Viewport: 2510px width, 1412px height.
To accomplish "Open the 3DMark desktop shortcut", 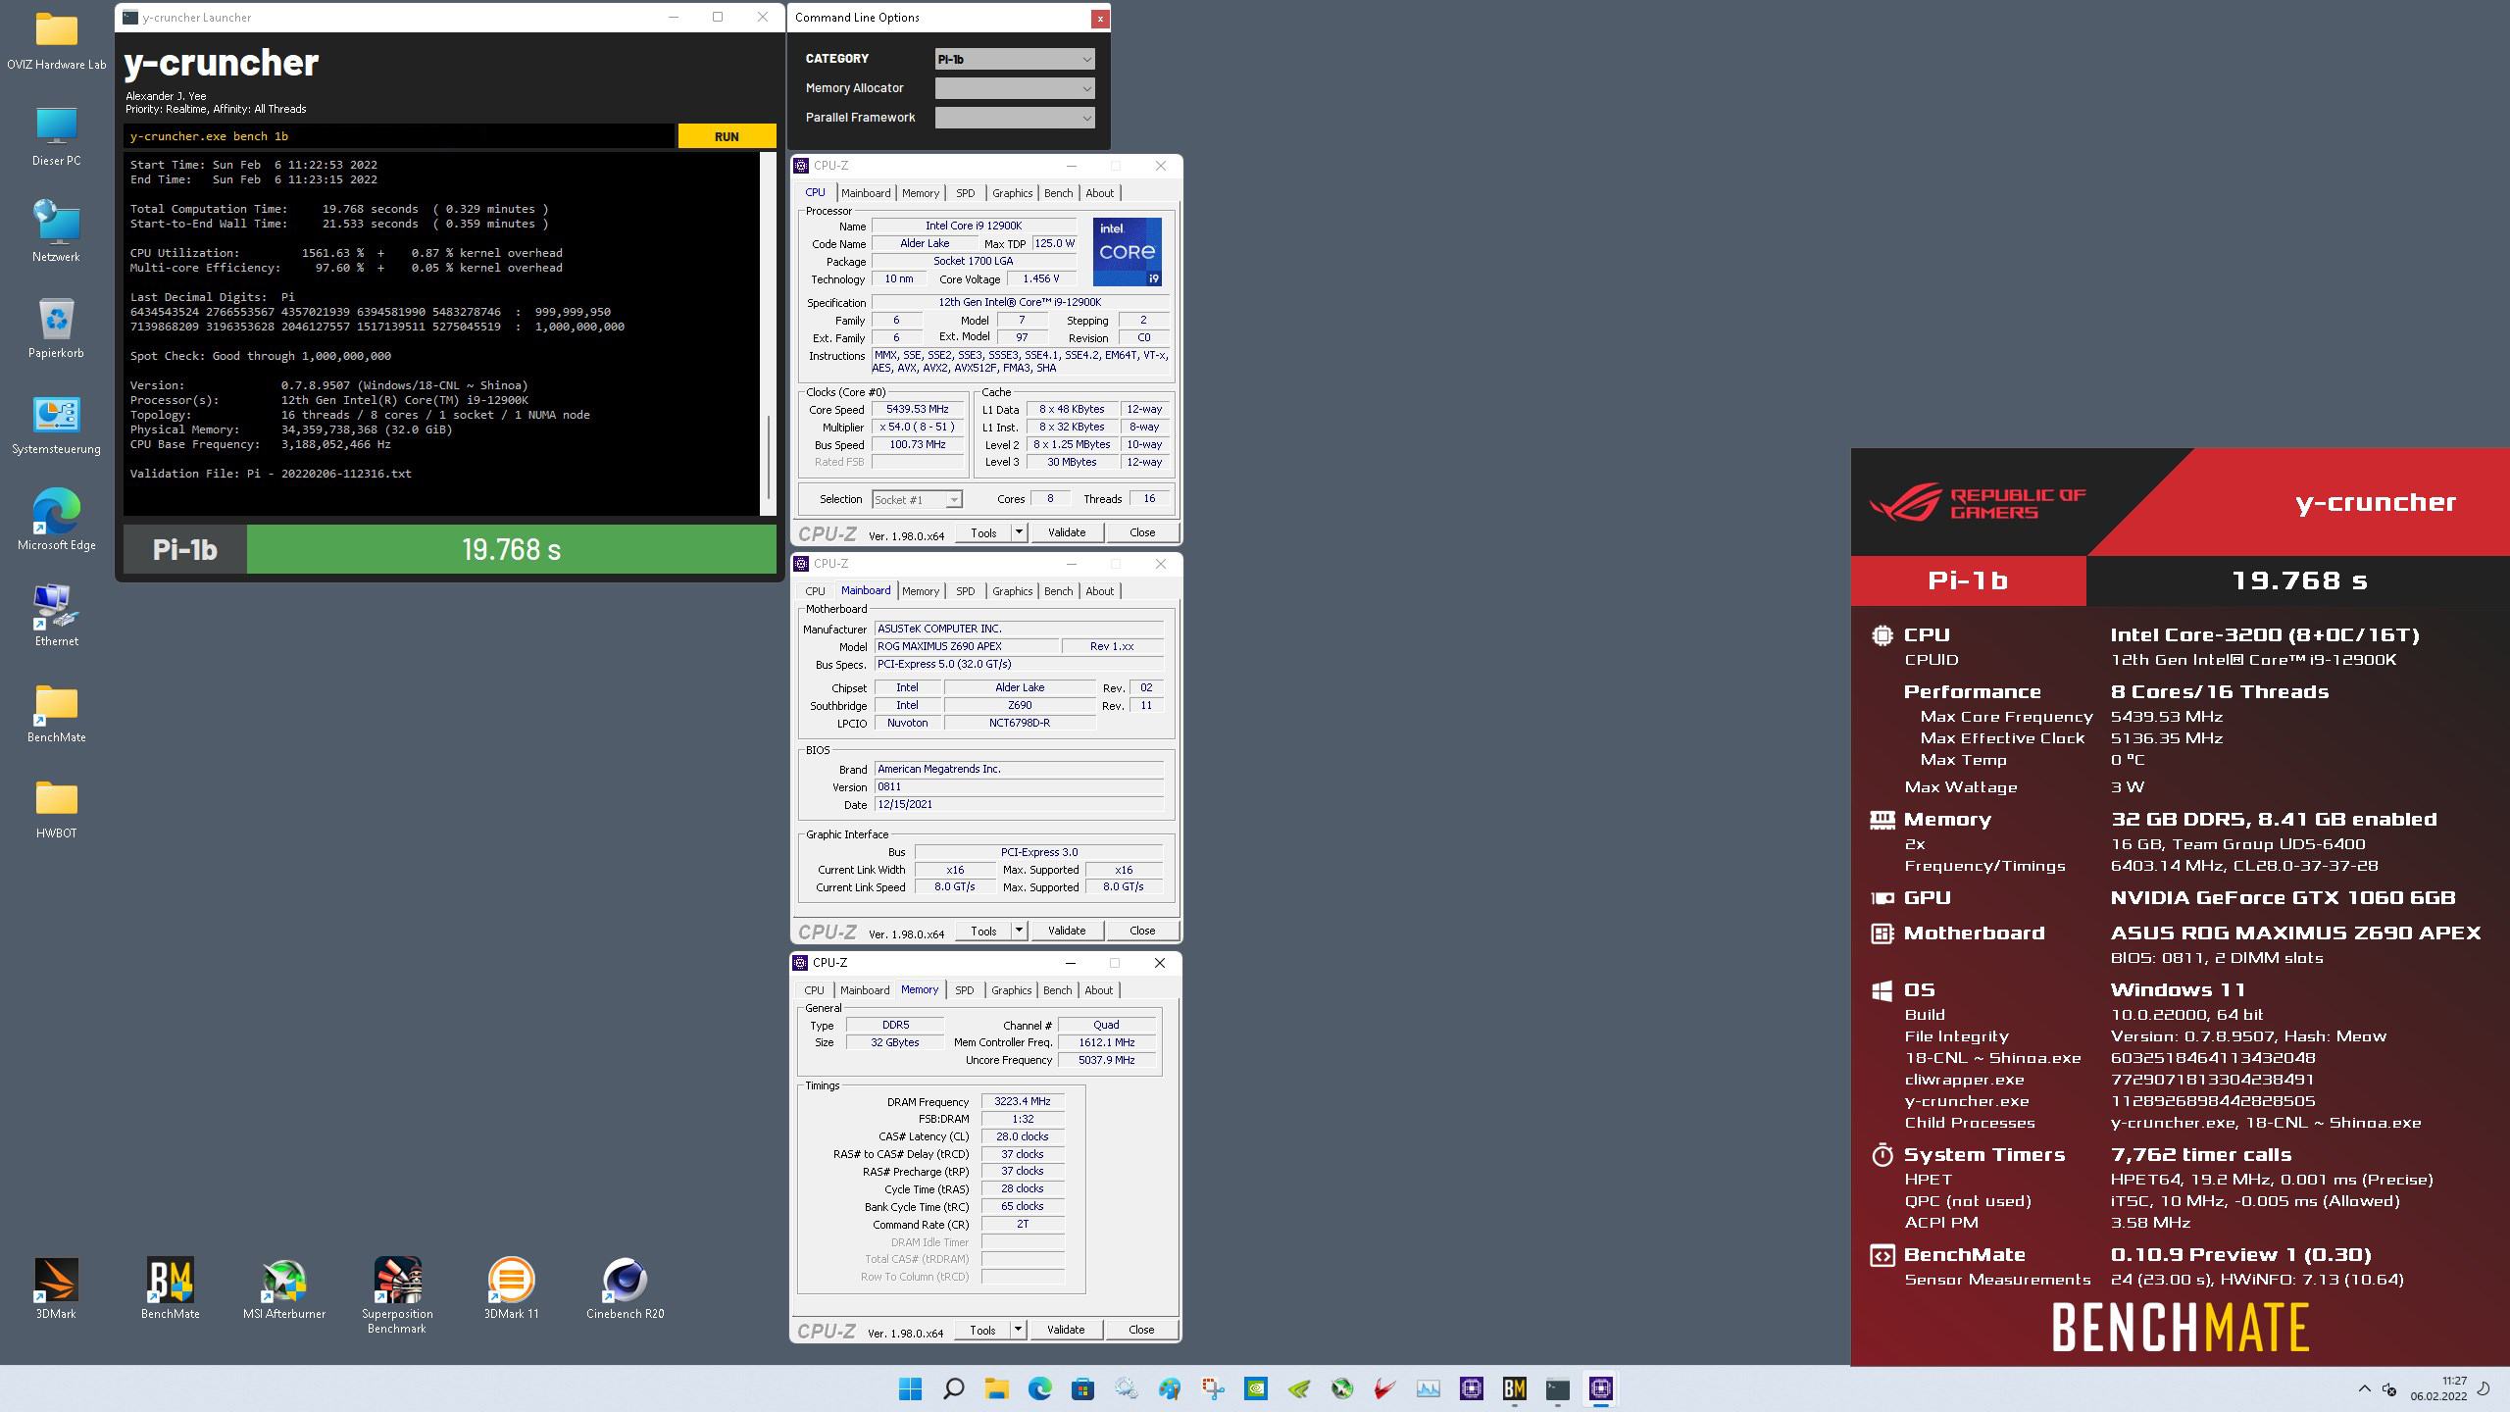I will 56,1281.
